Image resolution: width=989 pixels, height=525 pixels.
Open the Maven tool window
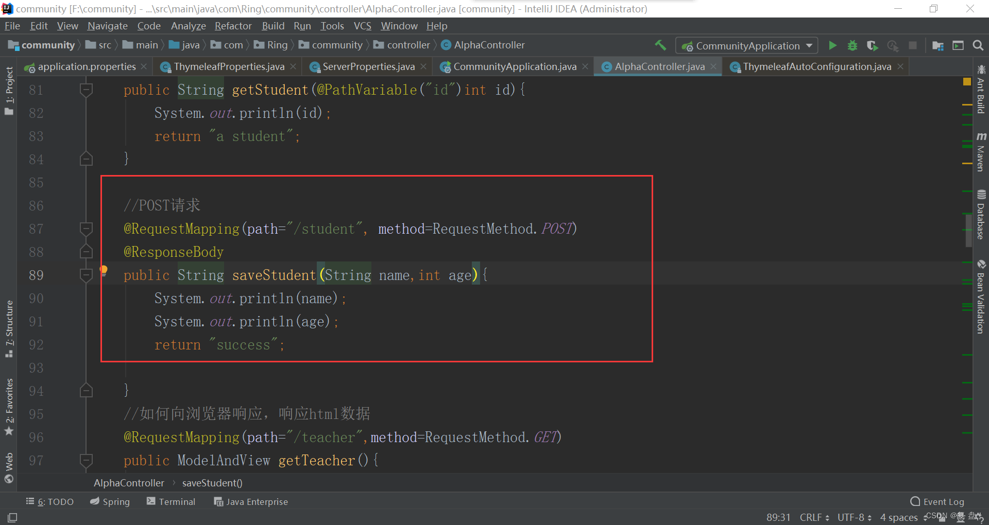coord(981,152)
